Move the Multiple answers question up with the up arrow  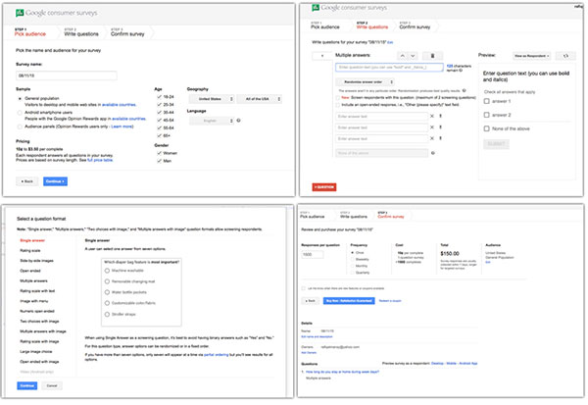[402, 56]
